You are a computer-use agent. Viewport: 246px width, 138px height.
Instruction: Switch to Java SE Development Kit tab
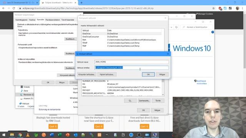20,3
